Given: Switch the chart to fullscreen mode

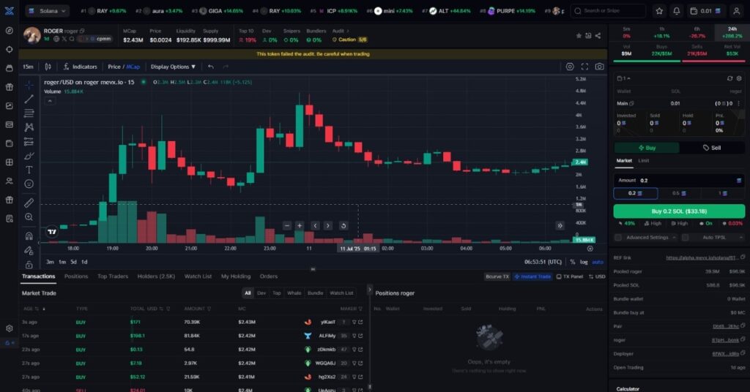Looking at the screenshot, I should [x=584, y=67].
